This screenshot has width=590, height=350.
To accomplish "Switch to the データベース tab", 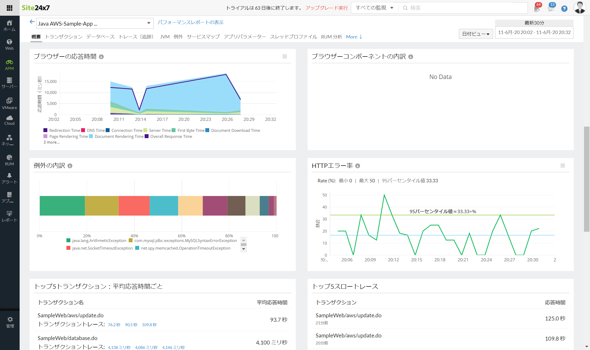I will pos(100,37).
